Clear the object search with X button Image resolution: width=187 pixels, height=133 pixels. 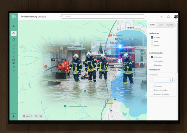[x=175, y=80]
